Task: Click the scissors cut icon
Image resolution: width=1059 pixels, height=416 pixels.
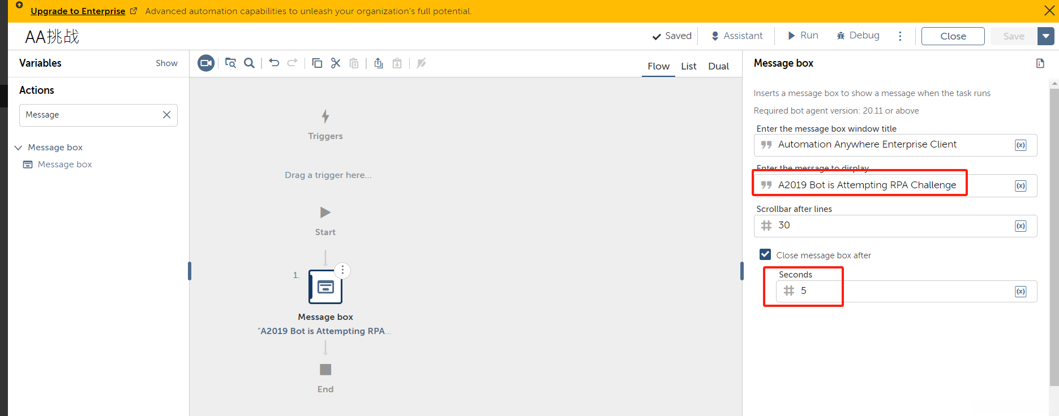Action: point(336,63)
